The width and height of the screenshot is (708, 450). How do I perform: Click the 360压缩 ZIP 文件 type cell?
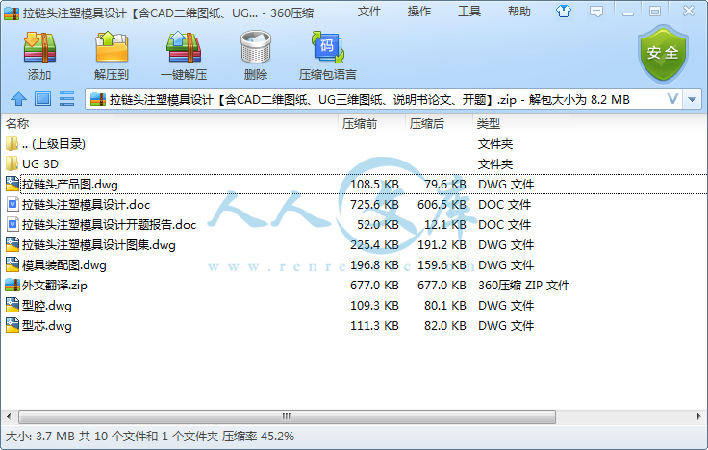pyautogui.click(x=523, y=286)
